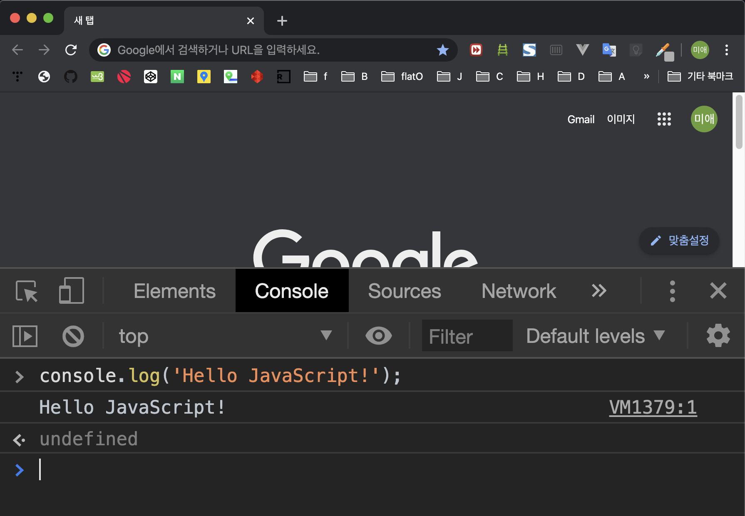Open the Google apps grid

click(664, 119)
